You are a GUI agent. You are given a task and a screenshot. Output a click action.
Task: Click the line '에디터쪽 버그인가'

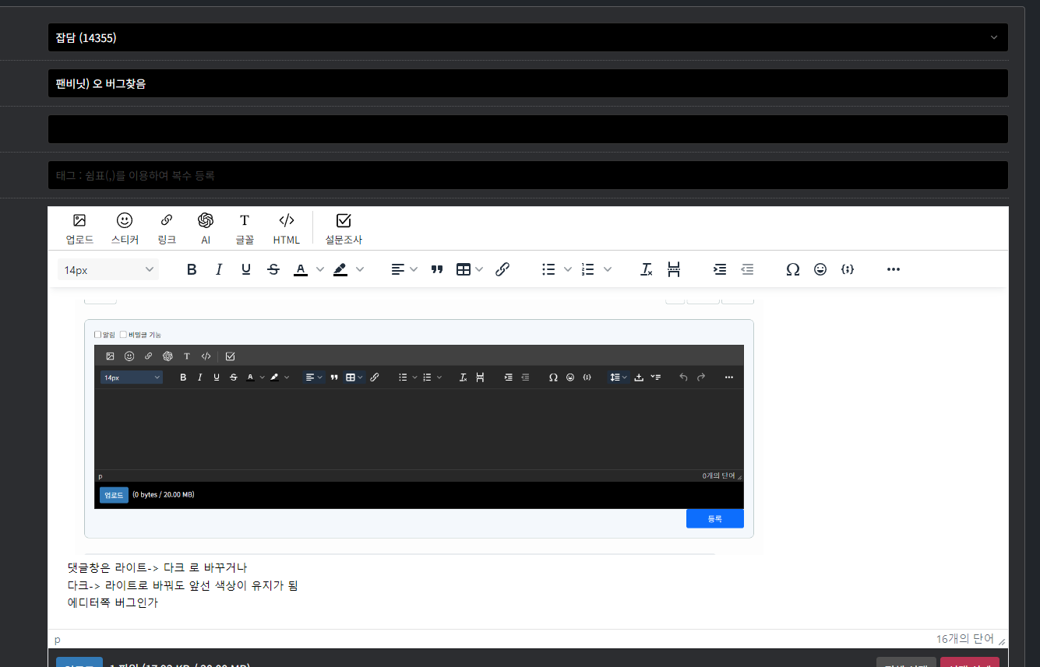[113, 602]
